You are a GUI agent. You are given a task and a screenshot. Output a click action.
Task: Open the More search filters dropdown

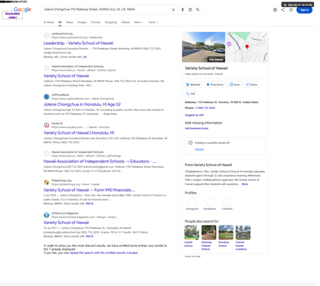click(x=139, y=22)
